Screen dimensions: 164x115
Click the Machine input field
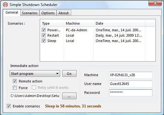pos(131,75)
